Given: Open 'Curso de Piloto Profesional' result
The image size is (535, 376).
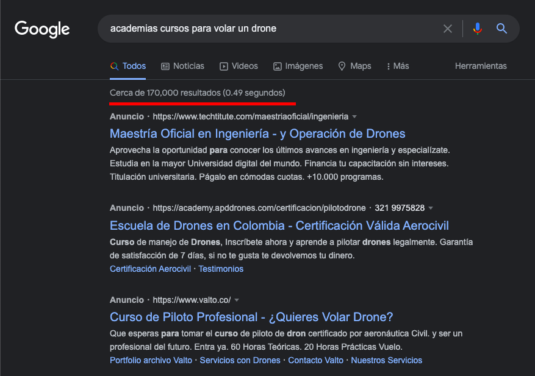Looking at the screenshot, I should click(251, 317).
